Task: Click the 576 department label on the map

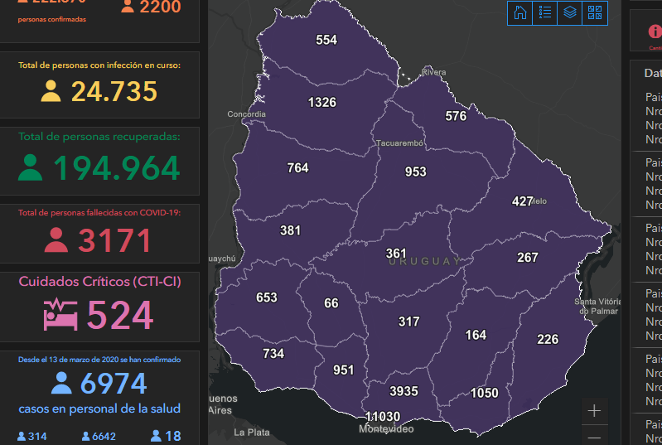Action: pyautogui.click(x=456, y=116)
